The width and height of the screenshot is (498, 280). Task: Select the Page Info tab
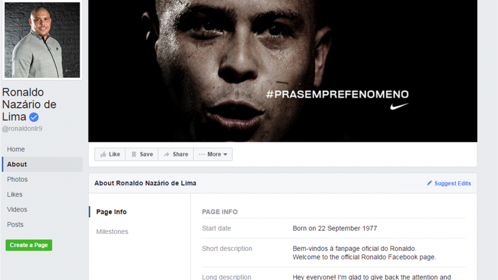coord(111,212)
